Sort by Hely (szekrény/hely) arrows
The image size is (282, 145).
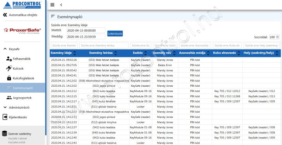277,53
